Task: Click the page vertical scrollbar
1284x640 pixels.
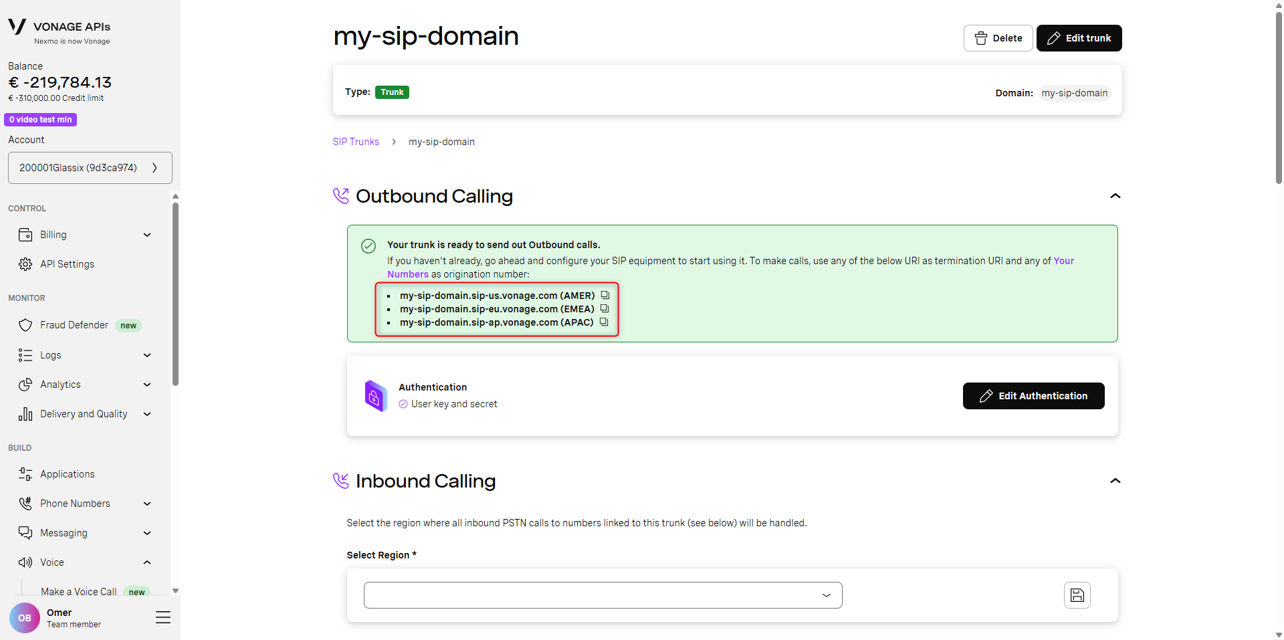Action: coord(1279,98)
